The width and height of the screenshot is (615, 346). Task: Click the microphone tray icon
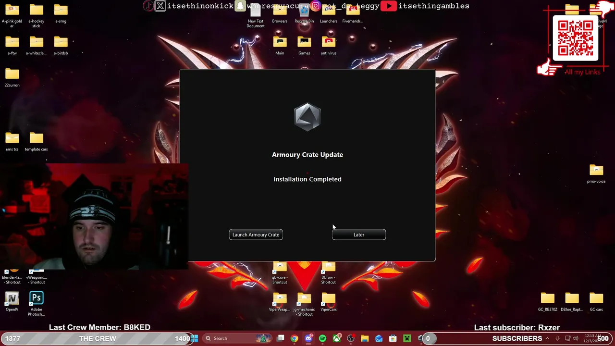(557, 338)
